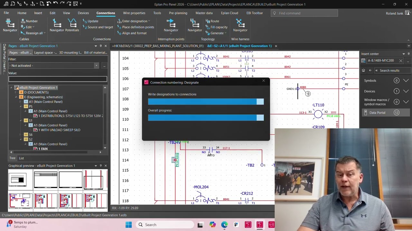Open the Enter designation dropdown
Image resolution: width=412 pixels, height=231 pixels.
point(134,21)
